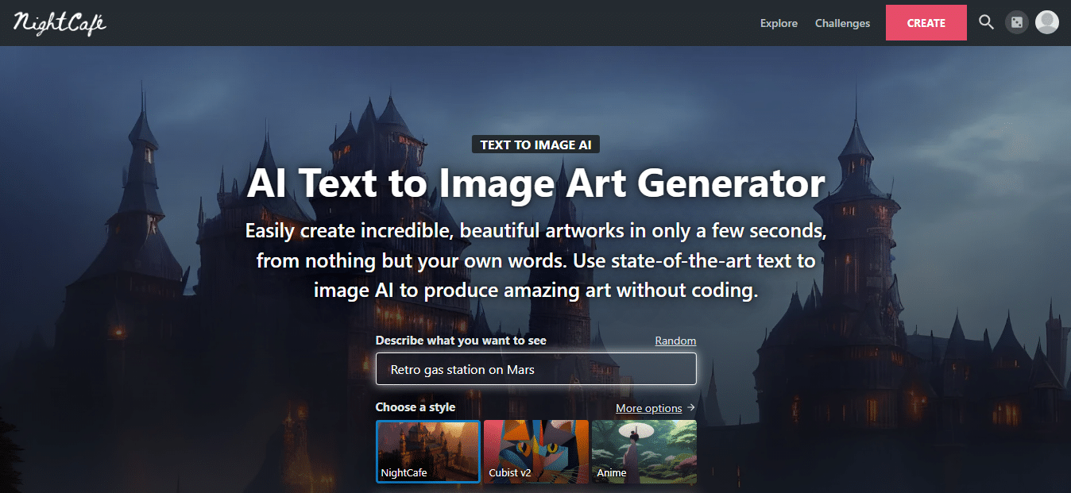Click the Describe what you want label
This screenshot has height=493, width=1071.
tap(461, 341)
